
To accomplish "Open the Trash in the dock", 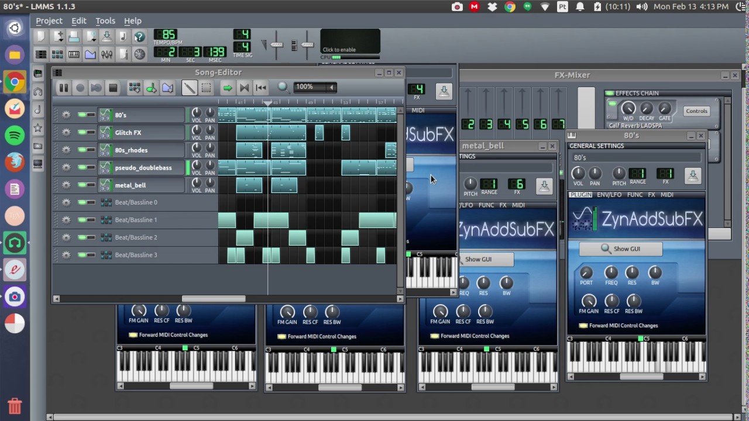I will tap(15, 405).
